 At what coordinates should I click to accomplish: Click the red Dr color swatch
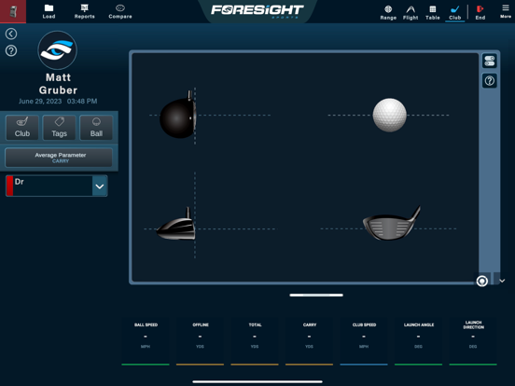point(10,186)
